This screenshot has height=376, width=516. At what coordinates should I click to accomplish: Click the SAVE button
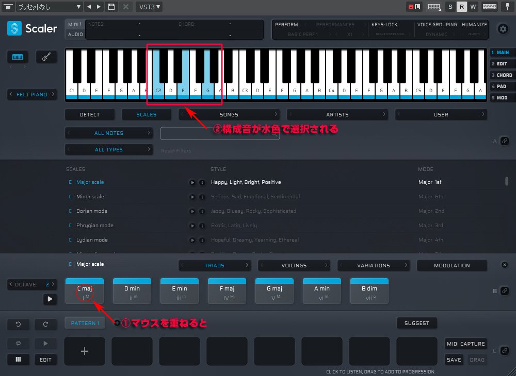[x=454, y=360]
